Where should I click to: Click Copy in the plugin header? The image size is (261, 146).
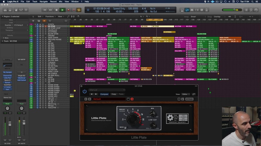point(114,94)
